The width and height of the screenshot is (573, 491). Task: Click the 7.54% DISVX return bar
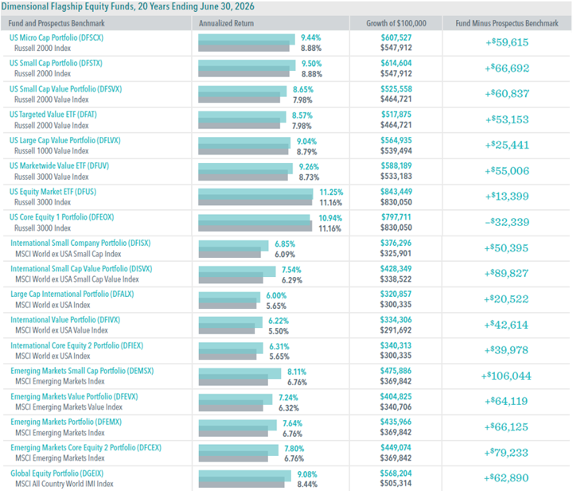(237, 272)
